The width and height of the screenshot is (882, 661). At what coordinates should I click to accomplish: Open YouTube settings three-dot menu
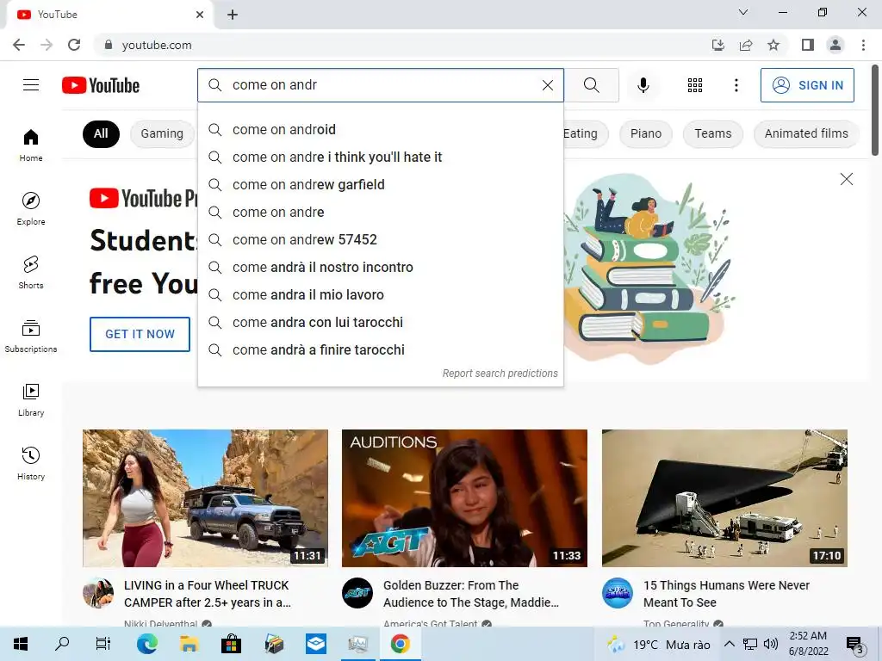point(736,85)
